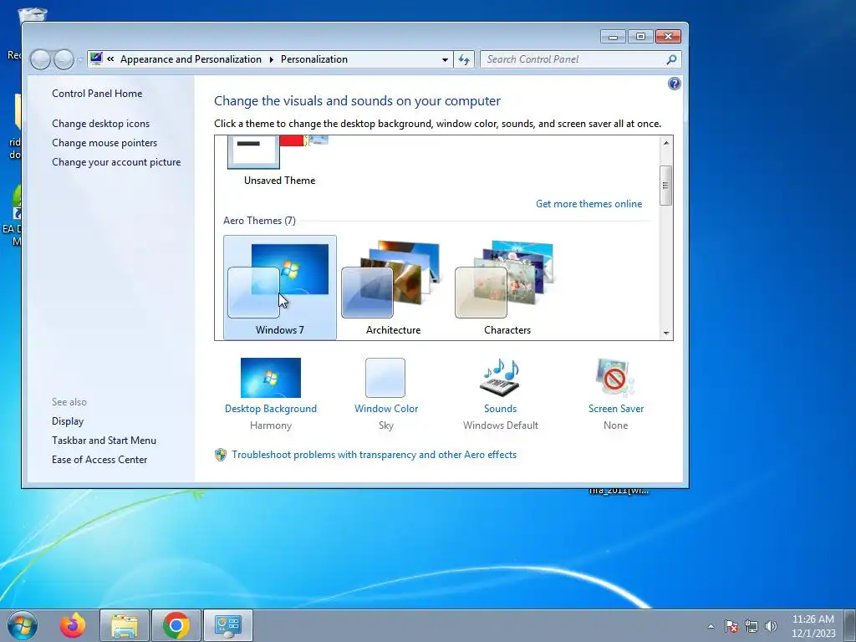Open Windows Explorer from the taskbar

click(x=125, y=625)
